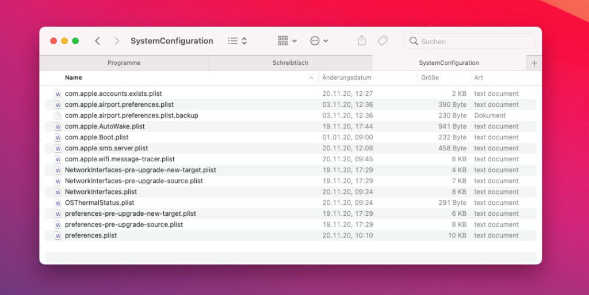Go forward with the right chevron

click(x=116, y=41)
